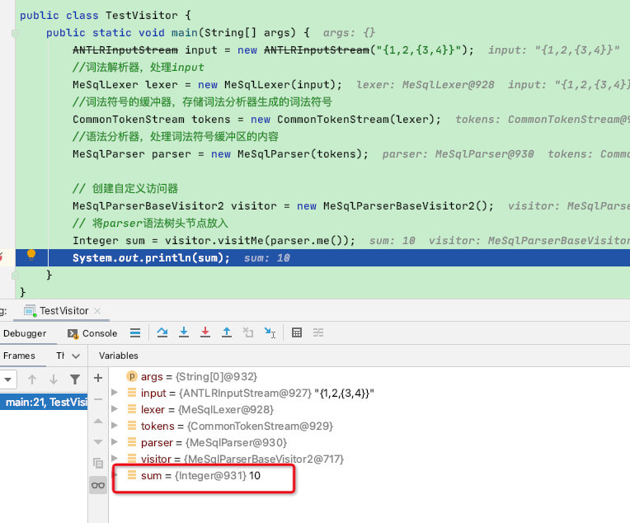The width and height of the screenshot is (630, 523).
Task: Expand the input variable node
Action: pyautogui.click(x=115, y=393)
